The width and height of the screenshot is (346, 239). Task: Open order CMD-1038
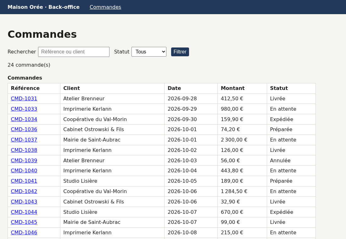click(x=24, y=150)
